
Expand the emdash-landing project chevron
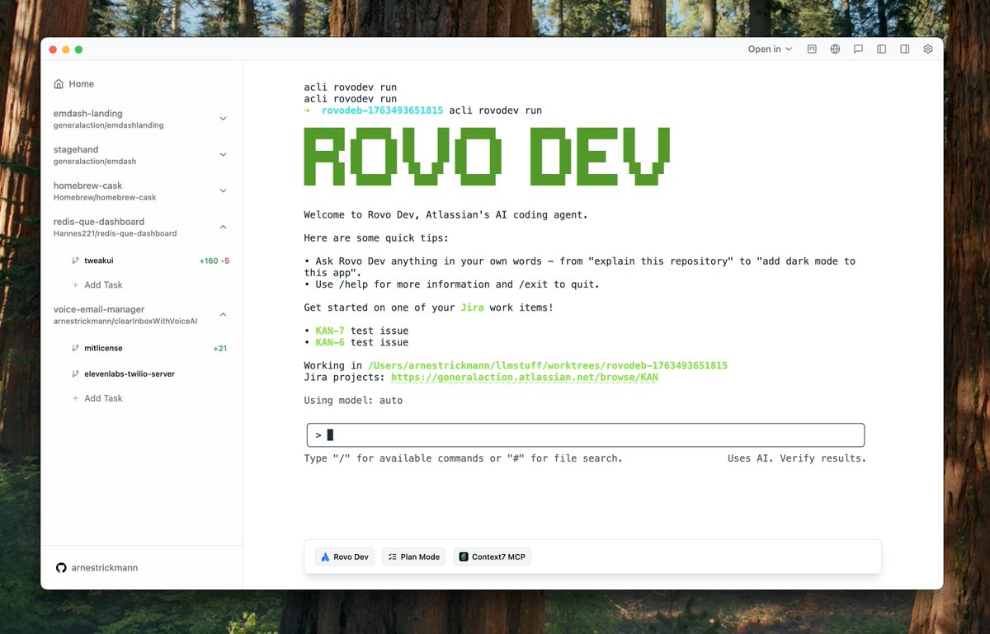(223, 119)
